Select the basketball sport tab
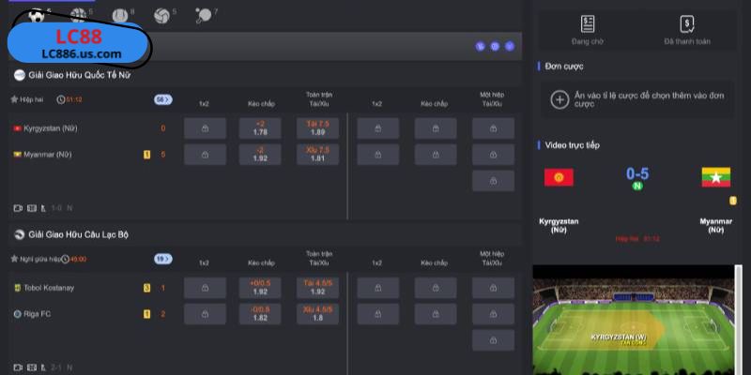Viewport: 751px width, 375px height. click(79, 16)
